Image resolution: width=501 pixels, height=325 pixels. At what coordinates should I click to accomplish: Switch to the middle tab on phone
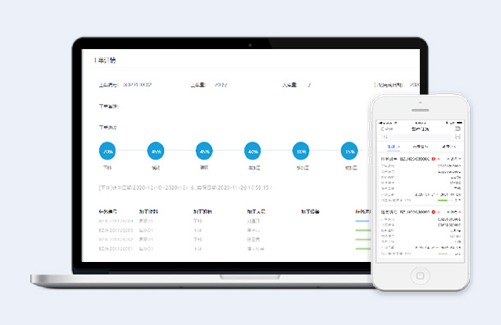pyautogui.click(x=420, y=147)
